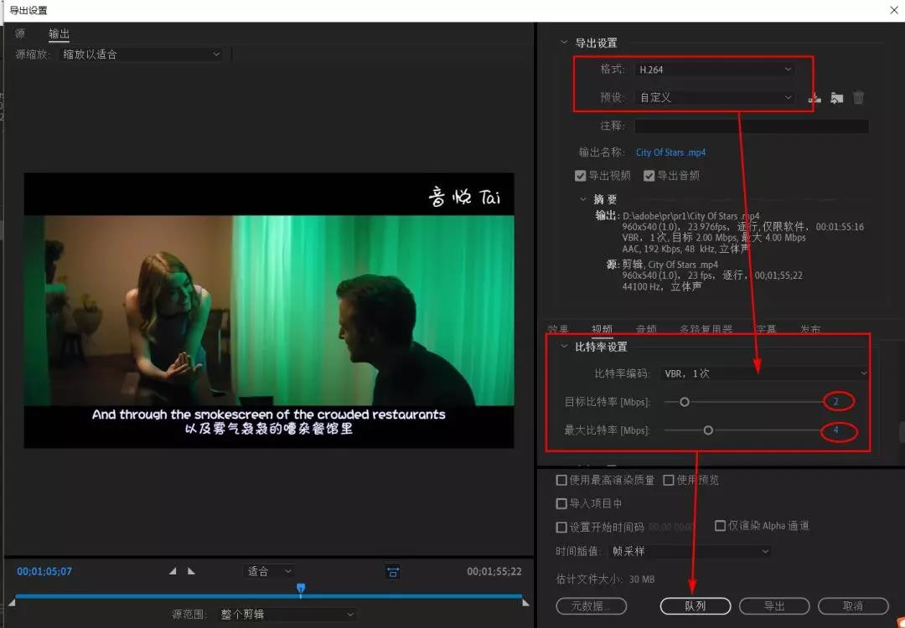905x628 pixels.
Task: Click the out-point triangle on the timeline bar
Action: tap(525, 602)
